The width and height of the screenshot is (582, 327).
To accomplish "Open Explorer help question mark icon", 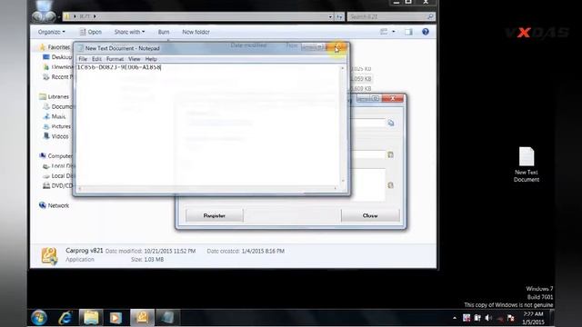I will 426,32.
